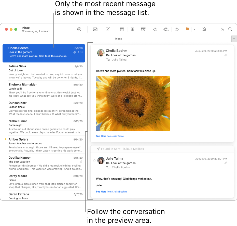The width and height of the screenshot is (237, 226).
Task: Add new tab with plus button
Action: point(234,39)
